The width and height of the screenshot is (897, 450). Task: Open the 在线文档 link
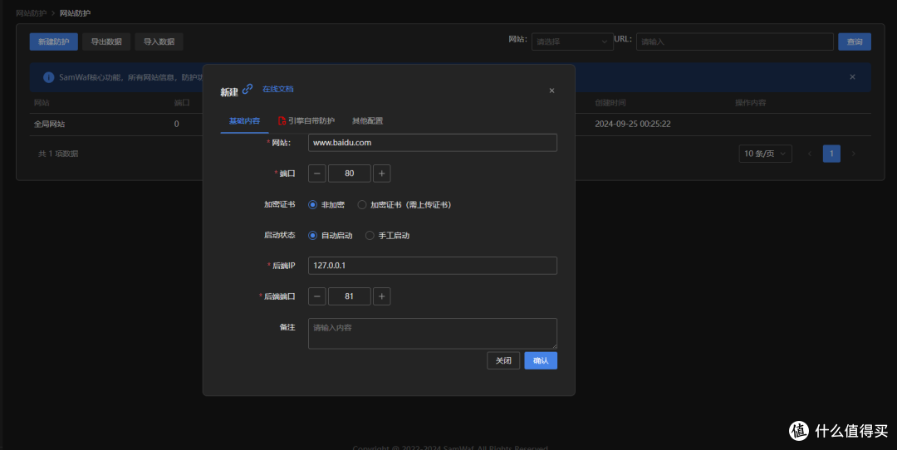pyautogui.click(x=278, y=89)
